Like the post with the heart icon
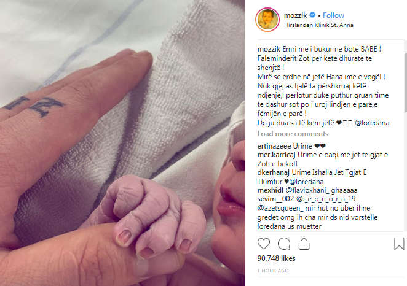 pos(264,244)
